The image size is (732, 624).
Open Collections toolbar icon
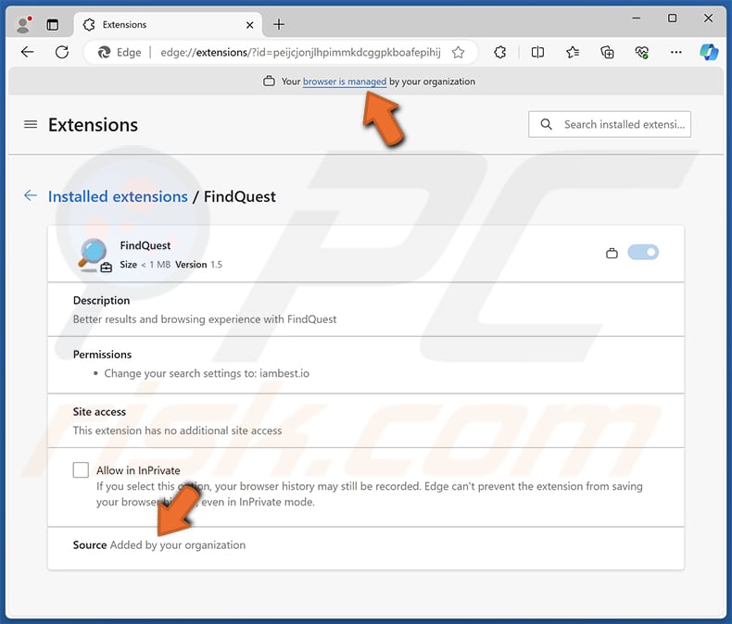pos(607,53)
